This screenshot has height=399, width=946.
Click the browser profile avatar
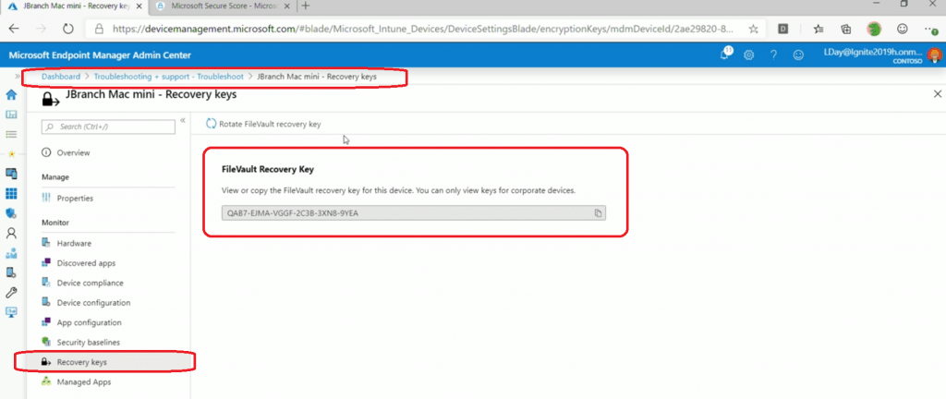pyautogui.click(x=874, y=29)
